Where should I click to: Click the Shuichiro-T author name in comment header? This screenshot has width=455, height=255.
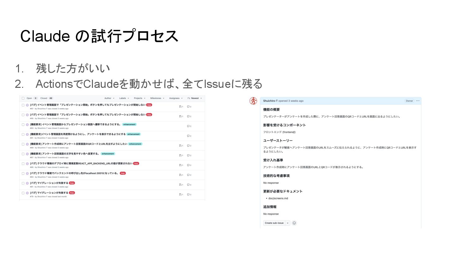(x=270, y=101)
